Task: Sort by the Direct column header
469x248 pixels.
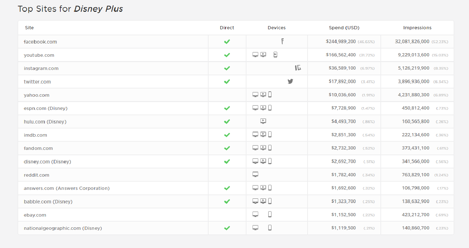Action: click(227, 27)
